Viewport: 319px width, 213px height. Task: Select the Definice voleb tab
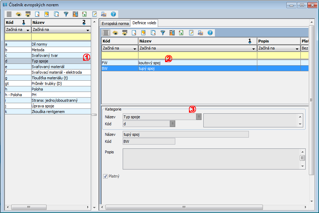tap(144, 23)
